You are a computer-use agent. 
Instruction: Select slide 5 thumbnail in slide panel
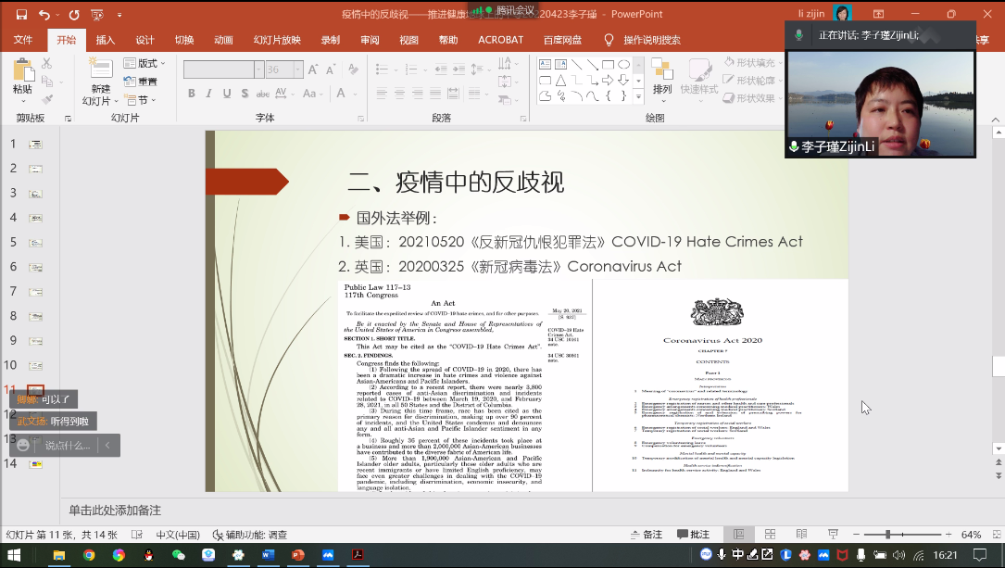coord(36,243)
